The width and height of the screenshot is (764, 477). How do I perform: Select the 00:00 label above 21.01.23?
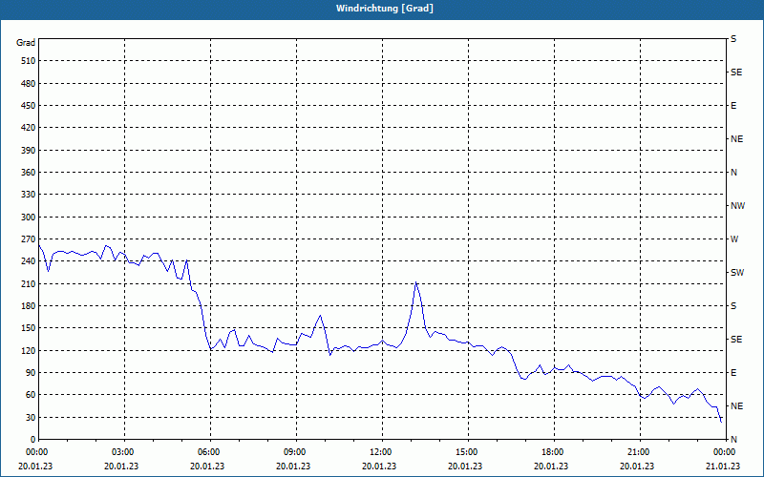(725, 452)
